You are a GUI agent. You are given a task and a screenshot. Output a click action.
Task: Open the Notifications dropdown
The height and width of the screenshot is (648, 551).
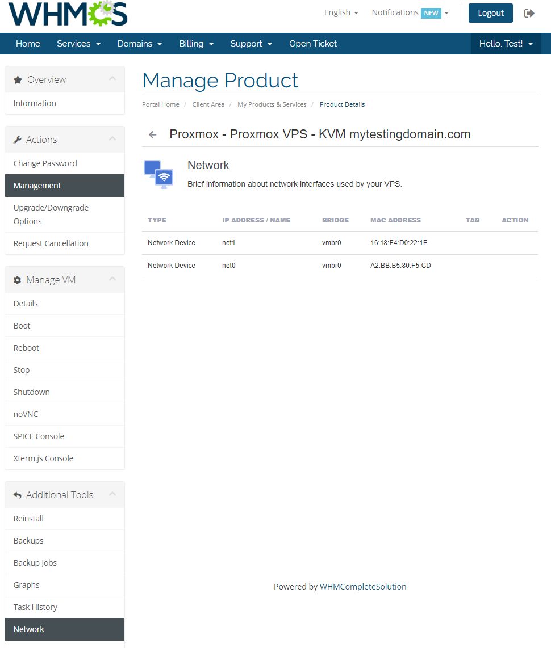pyautogui.click(x=410, y=13)
